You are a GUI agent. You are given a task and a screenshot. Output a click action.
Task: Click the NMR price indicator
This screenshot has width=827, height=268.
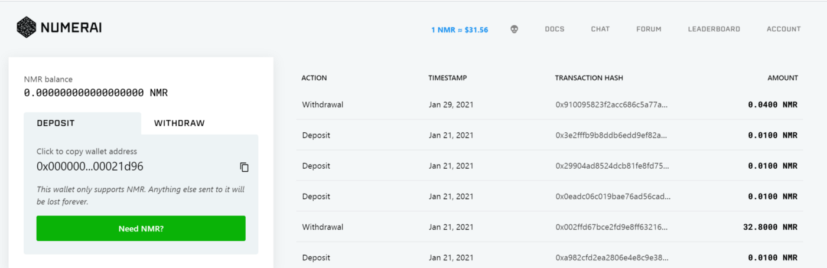pyautogui.click(x=460, y=30)
